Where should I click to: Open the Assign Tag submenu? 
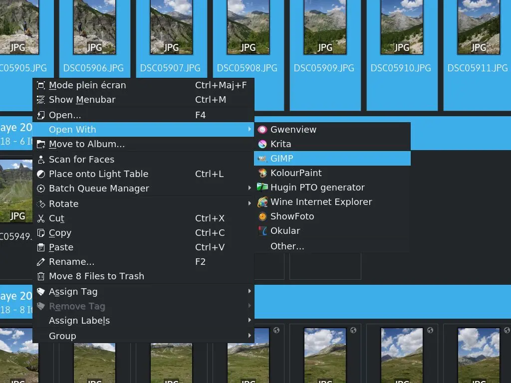tap(73, 291)
